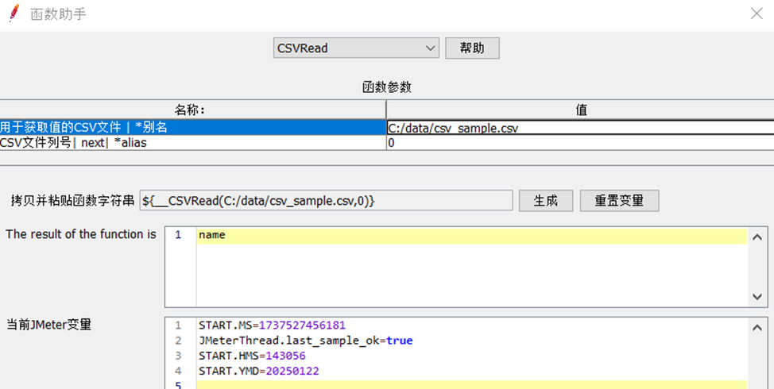
Task: Click the 当前JMeter变量 label
Action: click(48, 325)
